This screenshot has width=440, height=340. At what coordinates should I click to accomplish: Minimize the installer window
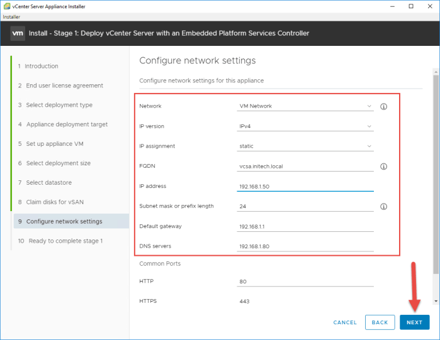tap(392, 6)
